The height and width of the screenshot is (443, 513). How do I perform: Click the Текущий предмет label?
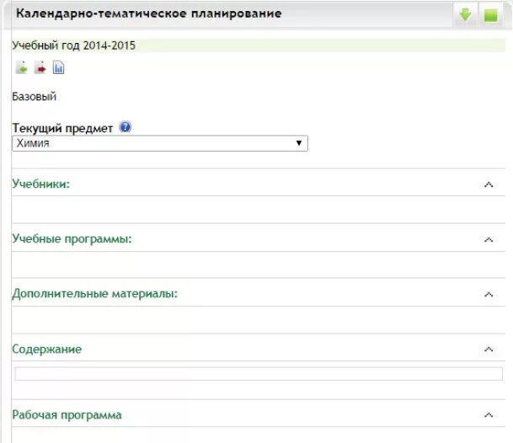click(62, 128)
